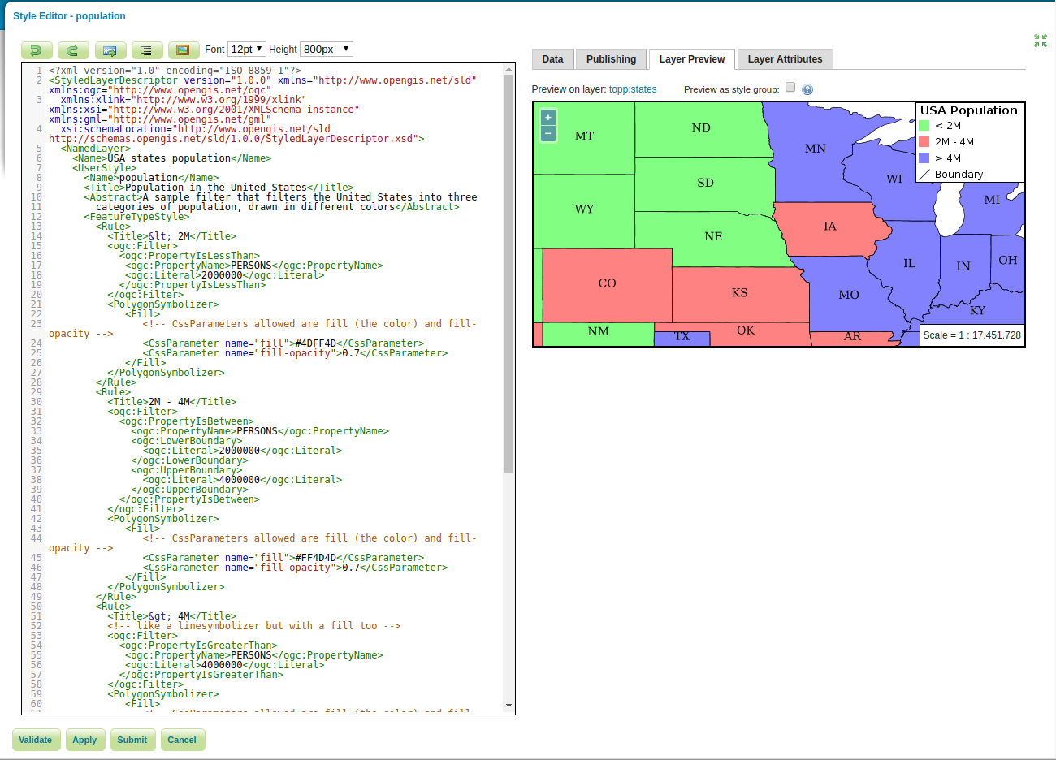The height and width of the screenshot is (760, 1056).
Task: Click line number 30 in the gutter
Action: tap(37, 402)
